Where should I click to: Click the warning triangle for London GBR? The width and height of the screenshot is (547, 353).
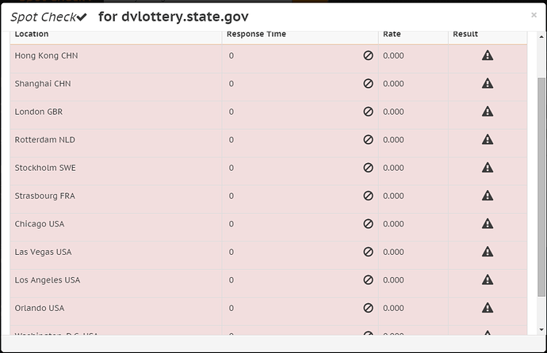pyautogui.click(x=488, y=112)
